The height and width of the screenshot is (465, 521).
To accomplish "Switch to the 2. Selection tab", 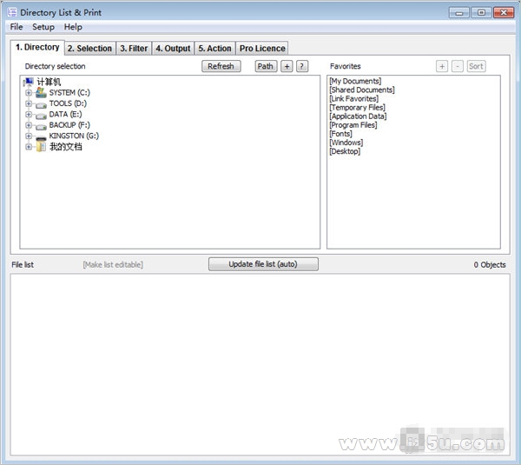I will tap(90, 48).
